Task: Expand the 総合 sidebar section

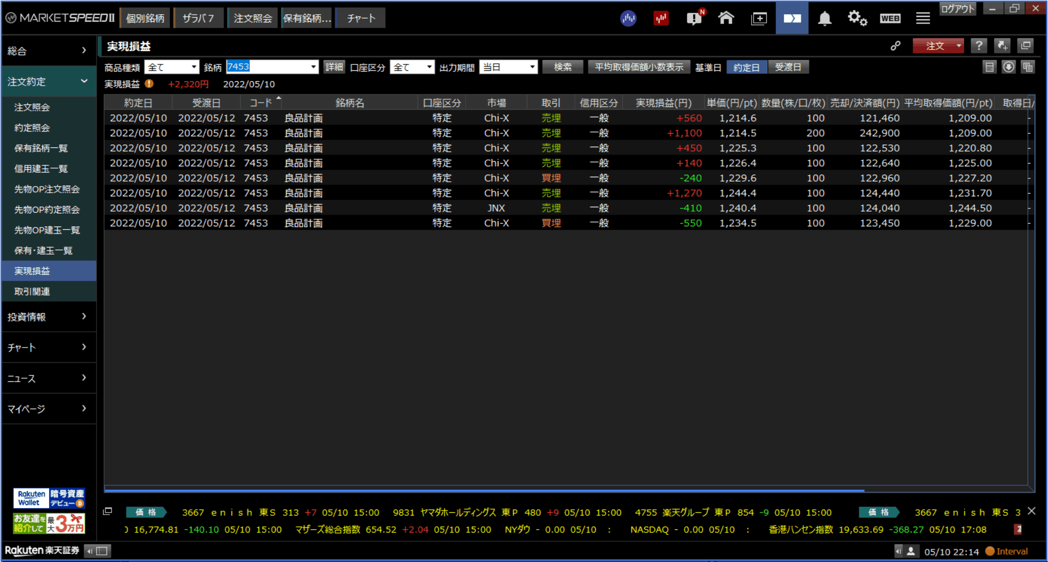Action: (x=48, y=51)
